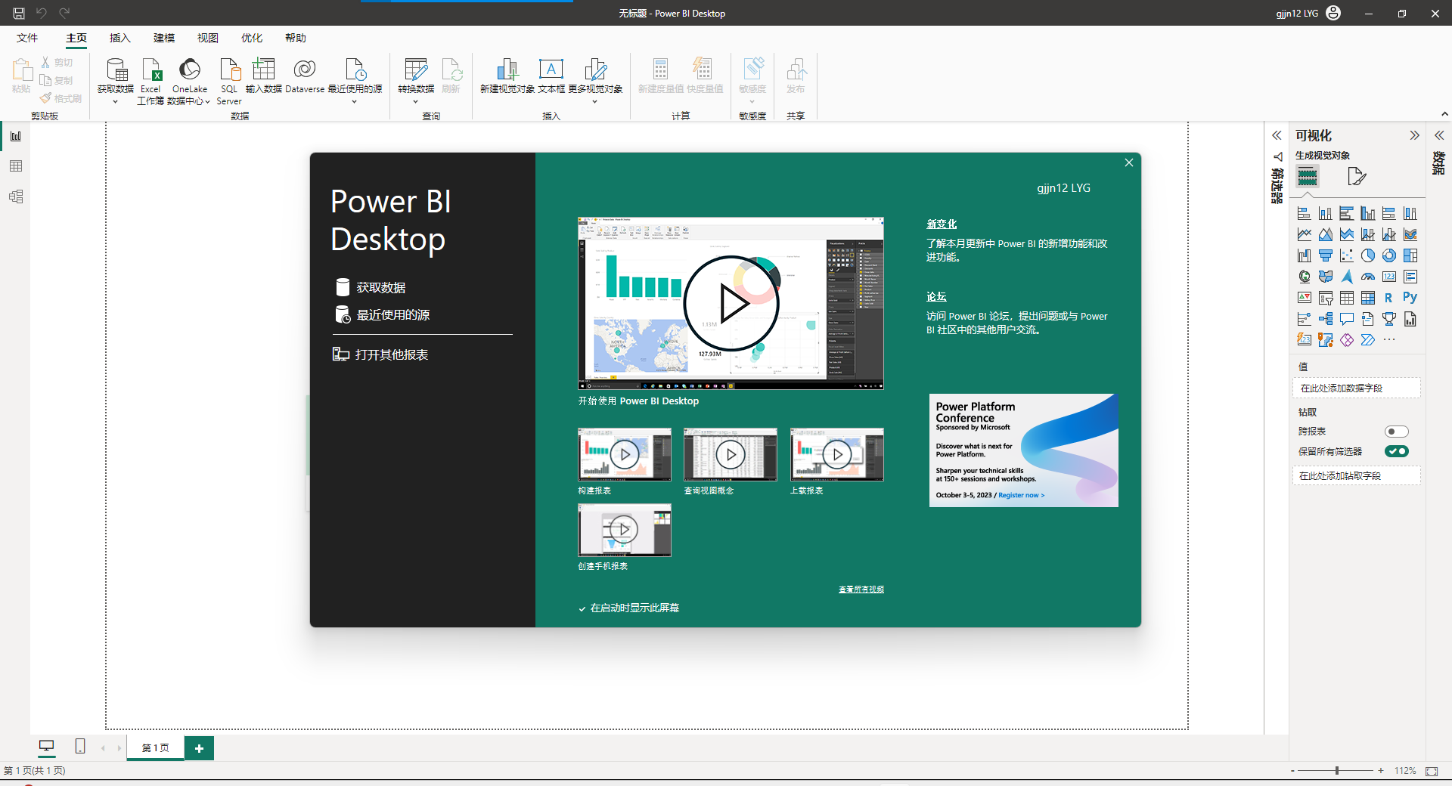Image resolution: width=1452 pixels, height=786 pixels.
Task: Open the SQL Server data source
Action: point(229,70)
